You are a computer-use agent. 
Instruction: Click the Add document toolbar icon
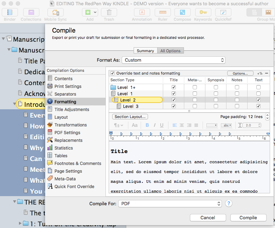tap(88, 12)
